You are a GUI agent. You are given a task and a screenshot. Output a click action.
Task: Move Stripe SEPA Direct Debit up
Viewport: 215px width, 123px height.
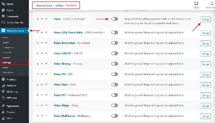[x=42, y=32]
